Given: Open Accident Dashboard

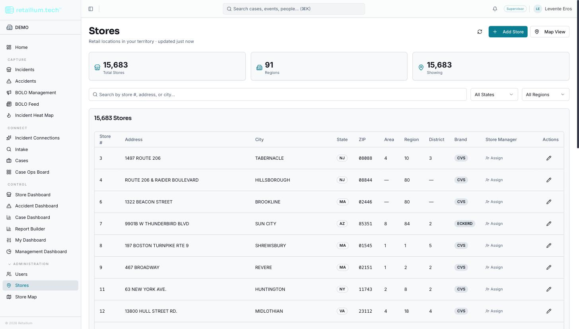Looking at the screenshot, I should (40, 206).
